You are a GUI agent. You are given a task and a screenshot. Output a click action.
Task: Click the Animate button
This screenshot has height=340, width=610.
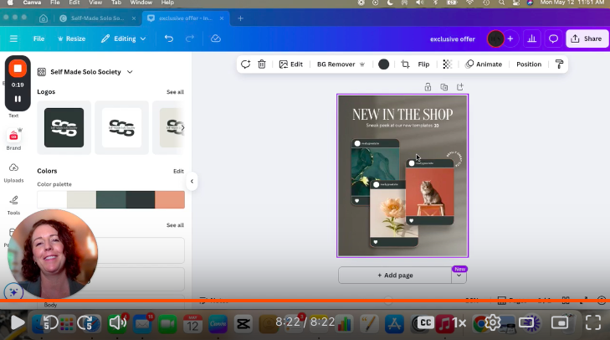pyautogui.click(x=484, y=64)
